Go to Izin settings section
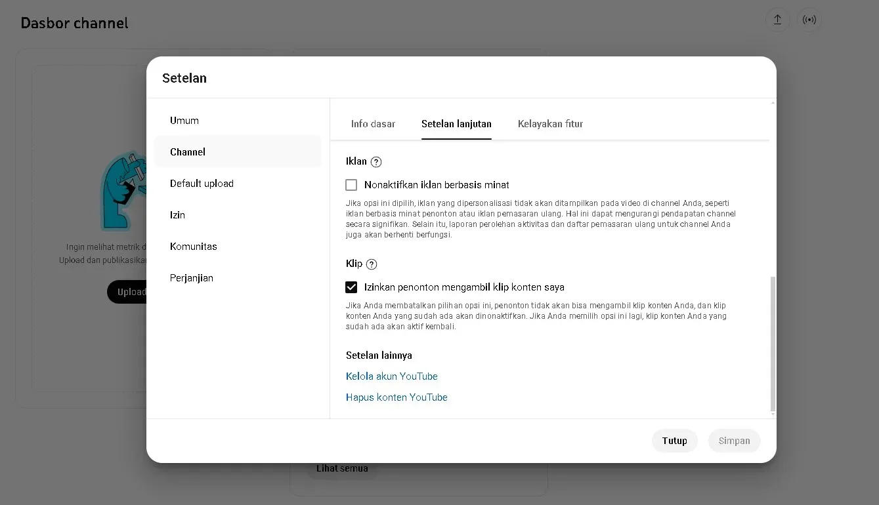 (x=177, y=215)
